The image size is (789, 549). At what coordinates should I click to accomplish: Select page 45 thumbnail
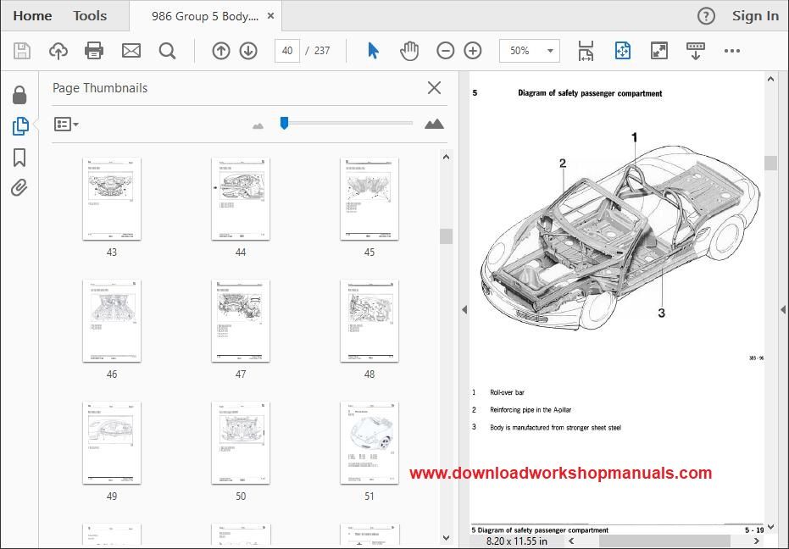pyautogui.click(x=369, y=199)
